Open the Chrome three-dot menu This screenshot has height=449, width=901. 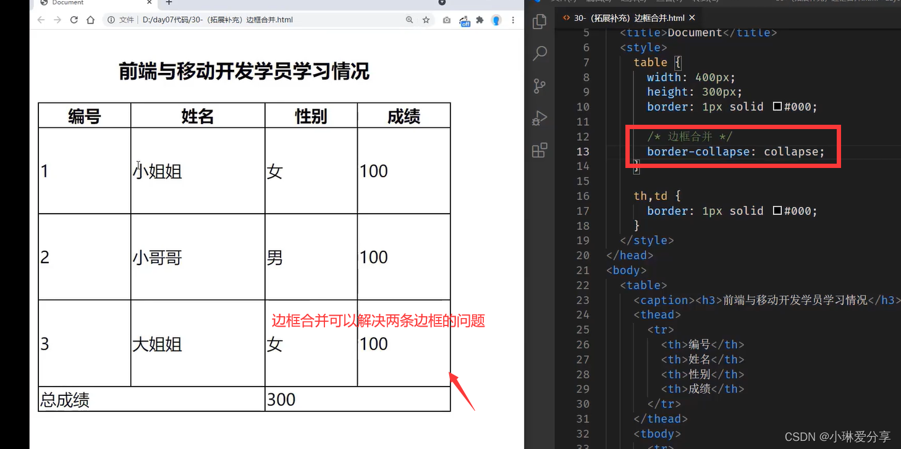pyautogui.click(x=513, y=20)
